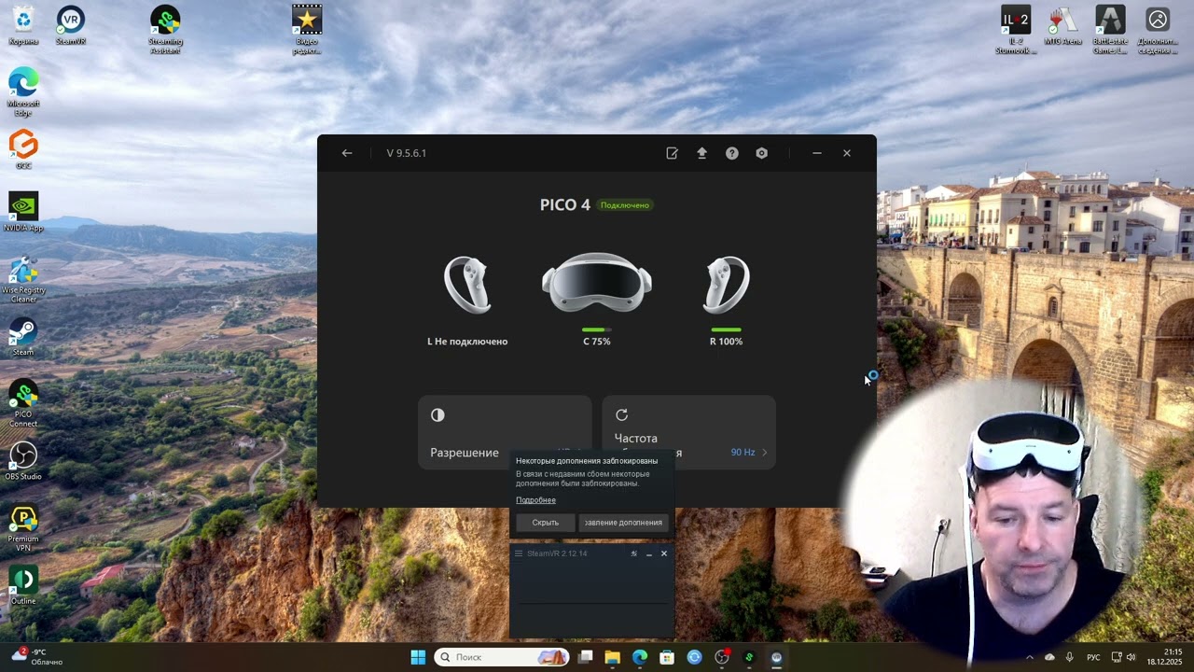Open OBS Studio from the taskbar
This screenshot has height=672, width=1194.
tap(721, 657)
